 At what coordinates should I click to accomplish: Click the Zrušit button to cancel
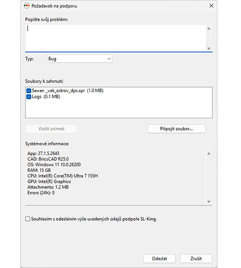pyautogui.click(x=196, y=258)
